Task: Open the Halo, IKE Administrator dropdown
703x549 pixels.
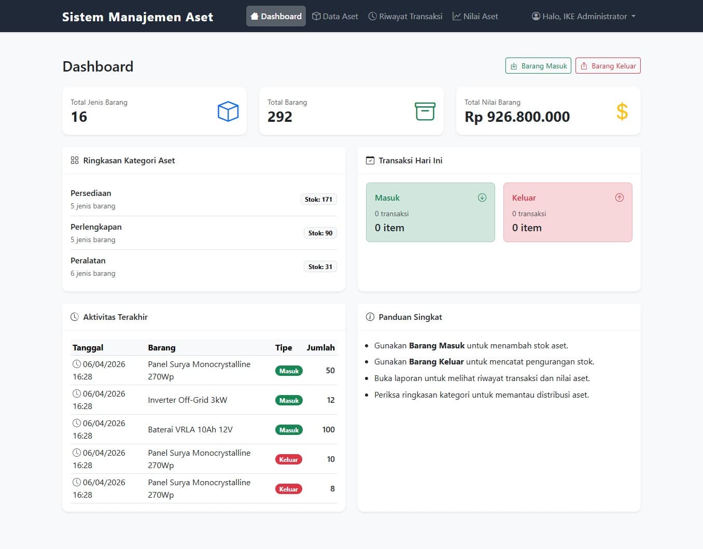Action: click(584, 16)
